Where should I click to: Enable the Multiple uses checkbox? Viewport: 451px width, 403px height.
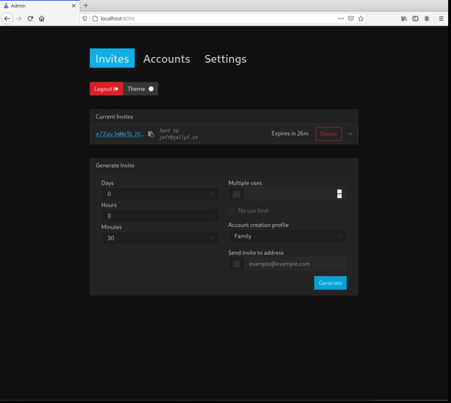[x=237, y=194]
